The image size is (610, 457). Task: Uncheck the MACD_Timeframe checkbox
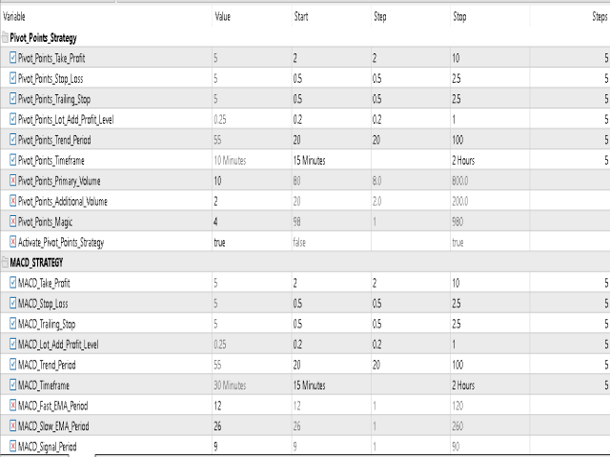[12, 385]
